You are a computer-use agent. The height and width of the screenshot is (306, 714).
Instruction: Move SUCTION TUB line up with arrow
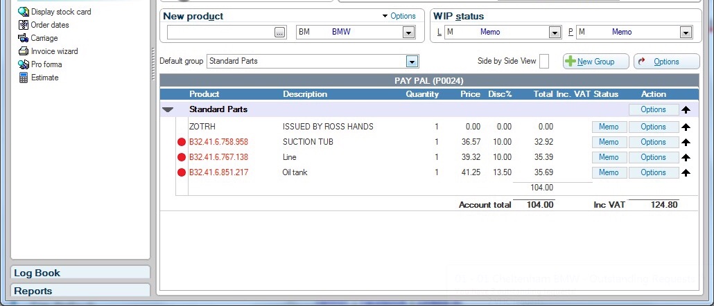click(x=686, y=143)
